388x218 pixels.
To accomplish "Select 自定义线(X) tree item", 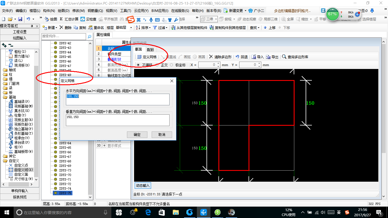I will [21, 170].
